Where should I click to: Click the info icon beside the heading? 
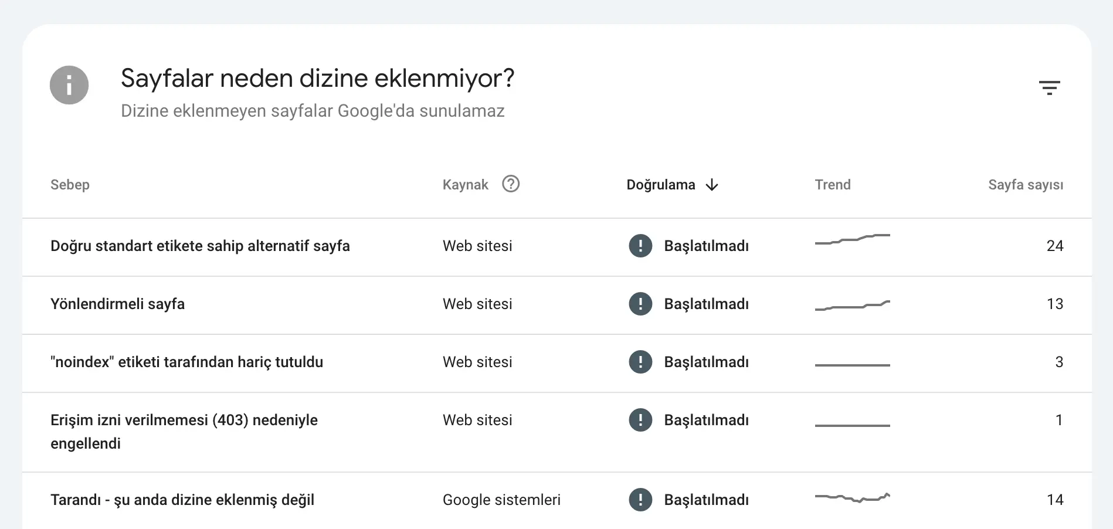pos(69,85)
